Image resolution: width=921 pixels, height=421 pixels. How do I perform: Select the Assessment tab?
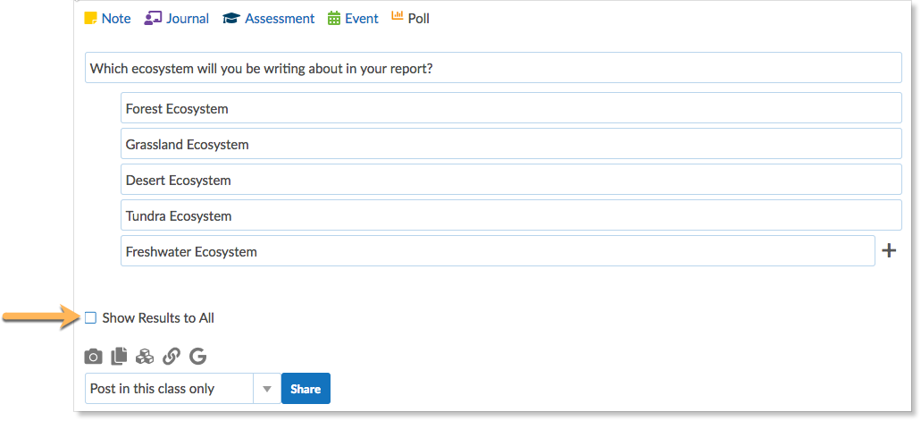click(268, 19)
